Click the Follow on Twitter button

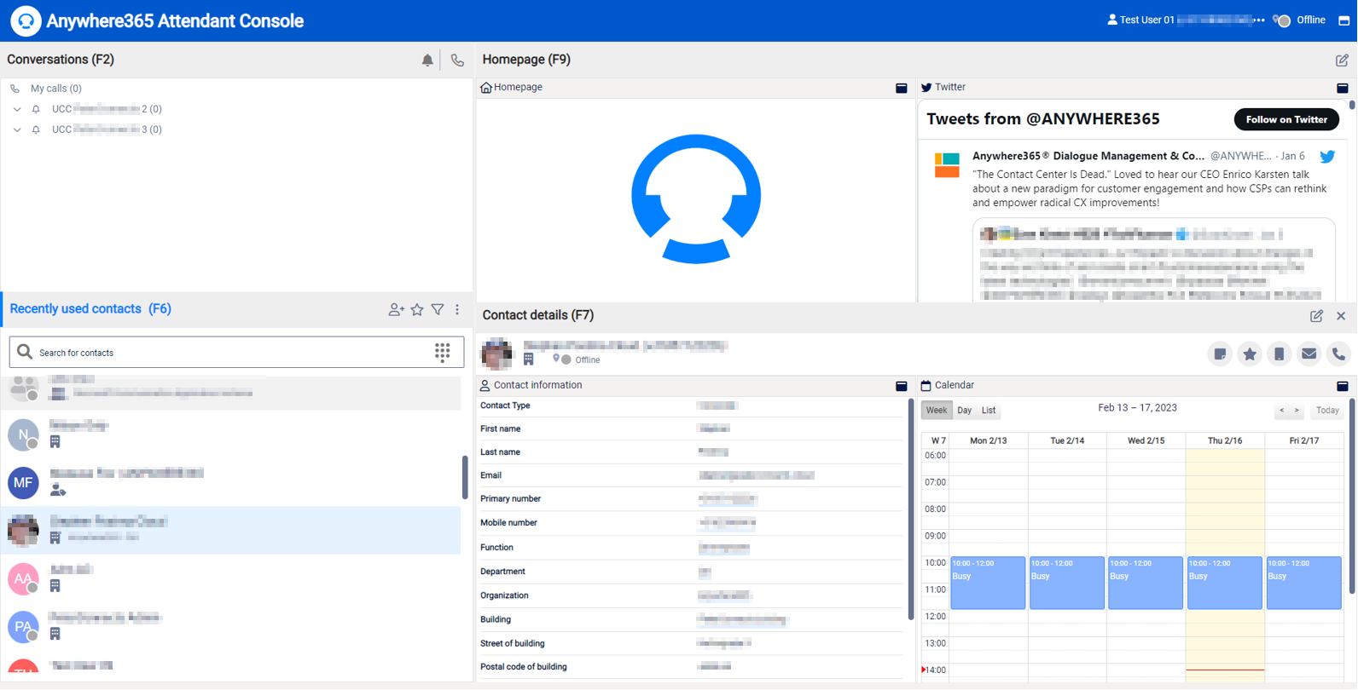pos(1285,119)
